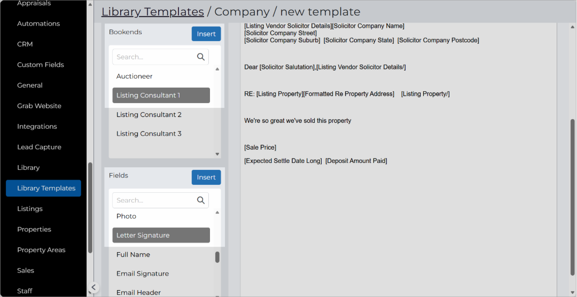Screen dimensions: 577x297
Task: Click editor scrollbar up arrow
Action: [x=573, y=27]
